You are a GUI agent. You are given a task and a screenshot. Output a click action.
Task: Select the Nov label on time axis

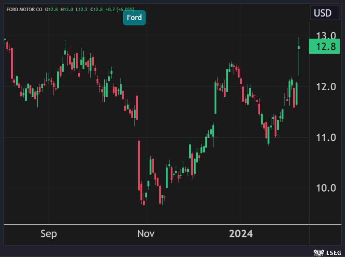[146, 234]
